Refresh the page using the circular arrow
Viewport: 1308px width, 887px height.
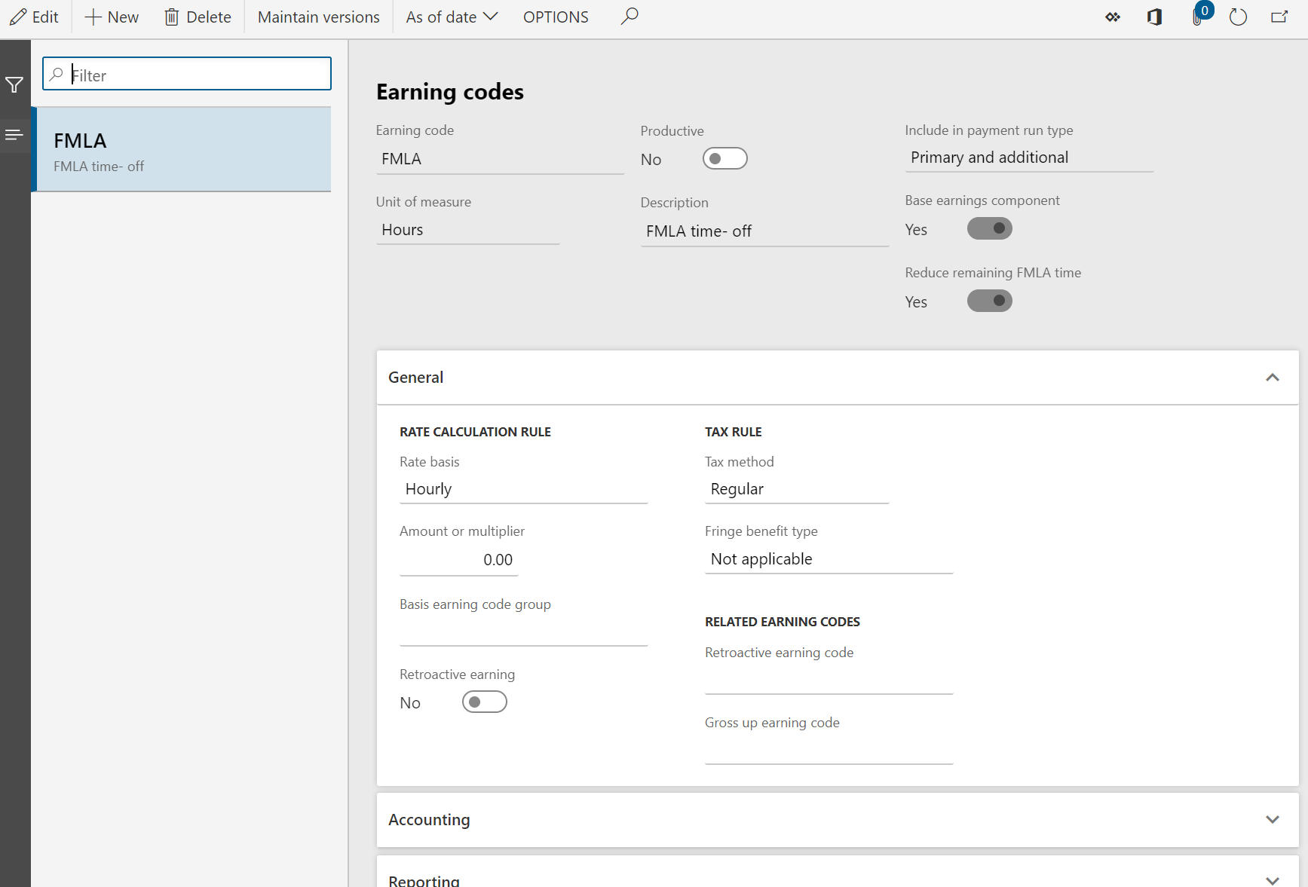tap(1238, 17)
